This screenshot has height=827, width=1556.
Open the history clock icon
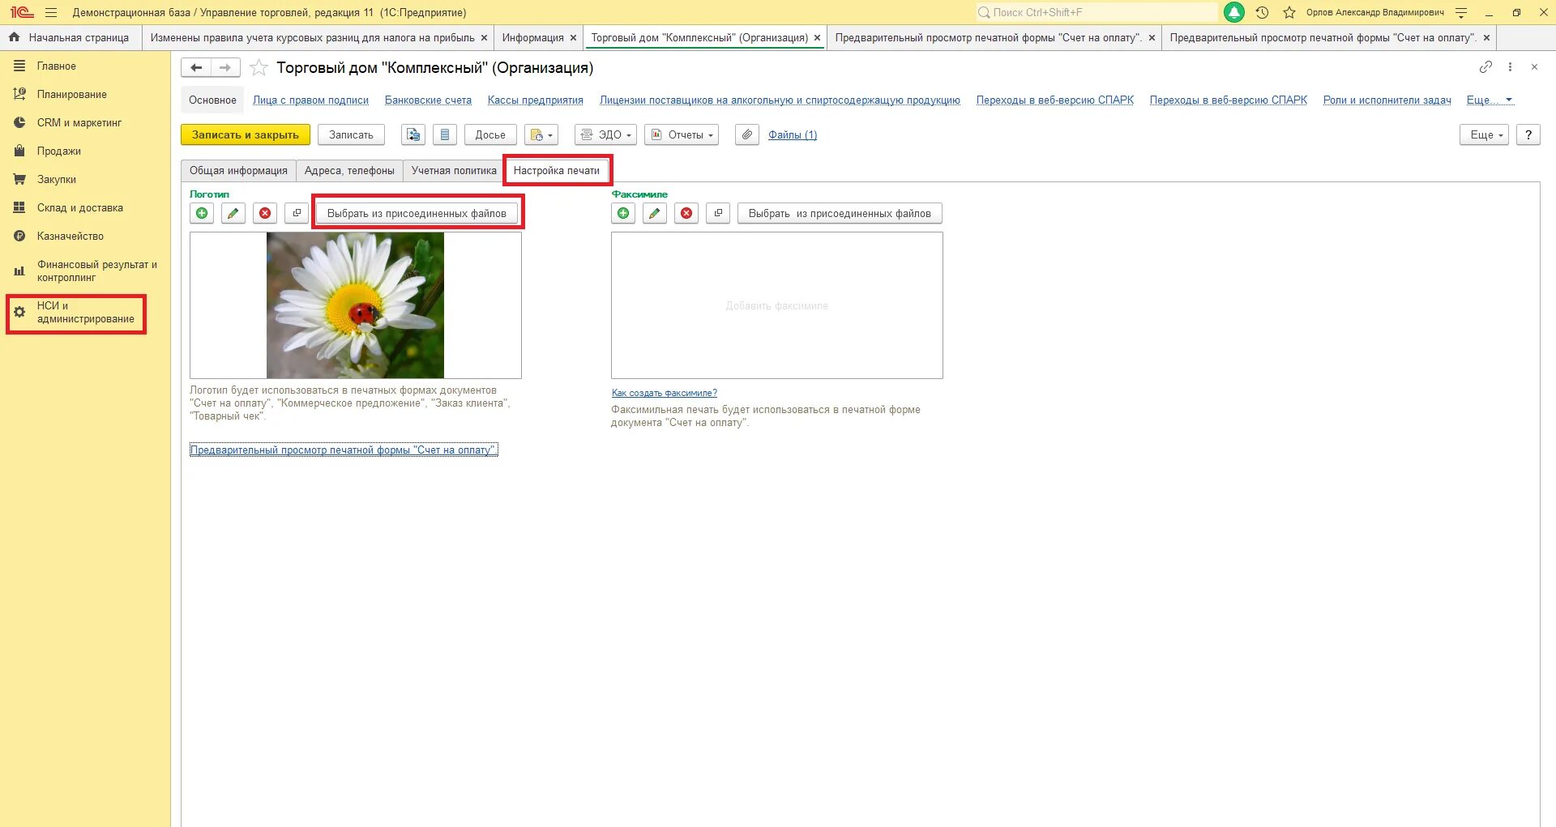click(1262, 12)
